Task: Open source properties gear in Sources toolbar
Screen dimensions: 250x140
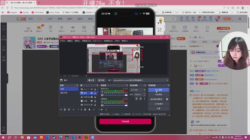Action: coord(89,110)
